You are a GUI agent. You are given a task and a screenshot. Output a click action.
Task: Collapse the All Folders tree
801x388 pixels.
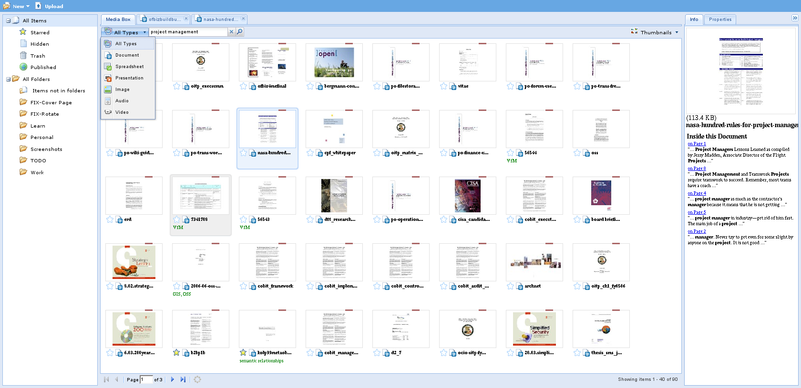pyautogui.click(x=9, y=79)
